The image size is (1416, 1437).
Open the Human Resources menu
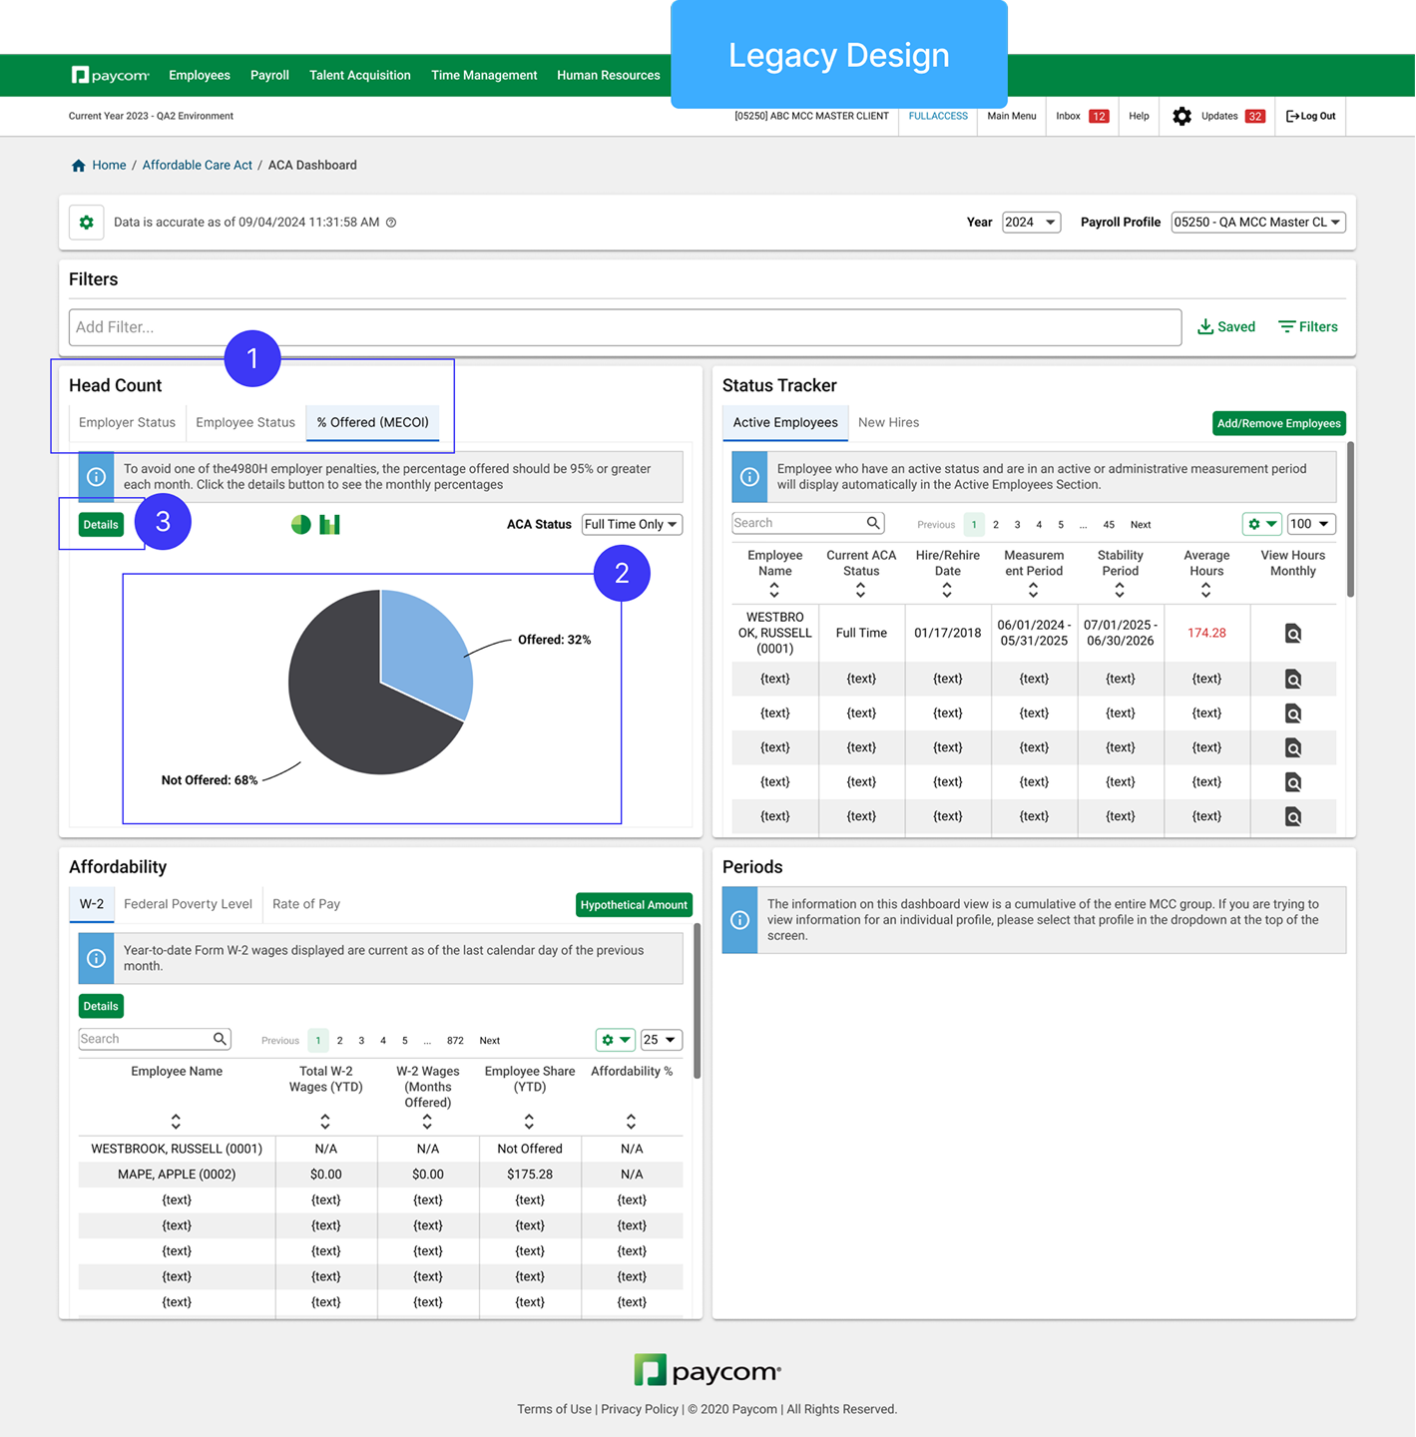609,76
